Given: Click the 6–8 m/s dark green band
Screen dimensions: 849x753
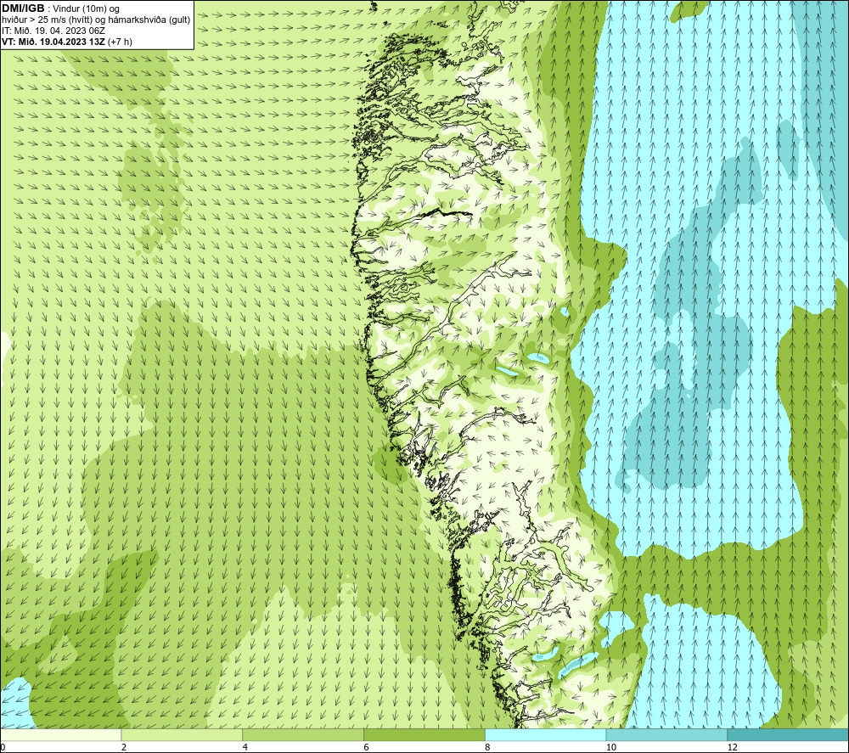Looking at the screenshot, I should (424, 734).
